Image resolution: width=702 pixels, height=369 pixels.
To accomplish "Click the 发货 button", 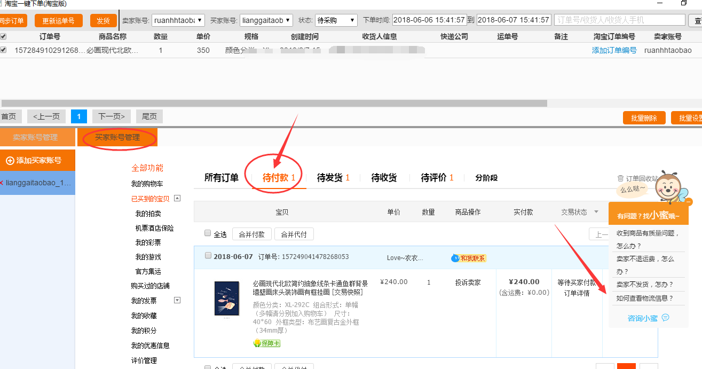I will tap(104, 21).
